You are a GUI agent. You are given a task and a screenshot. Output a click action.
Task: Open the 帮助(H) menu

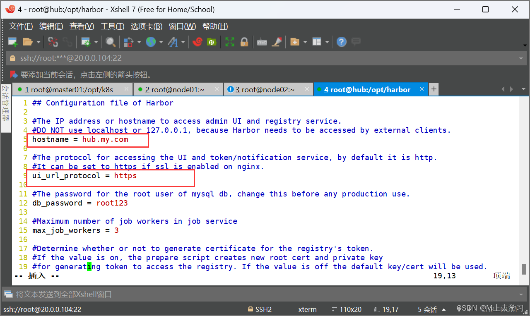(215, 26)
